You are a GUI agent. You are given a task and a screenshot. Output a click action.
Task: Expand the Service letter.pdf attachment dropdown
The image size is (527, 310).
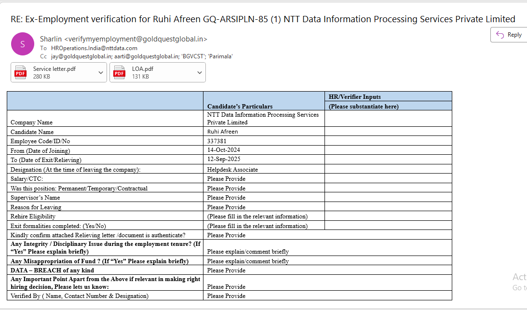click(101, 72)
